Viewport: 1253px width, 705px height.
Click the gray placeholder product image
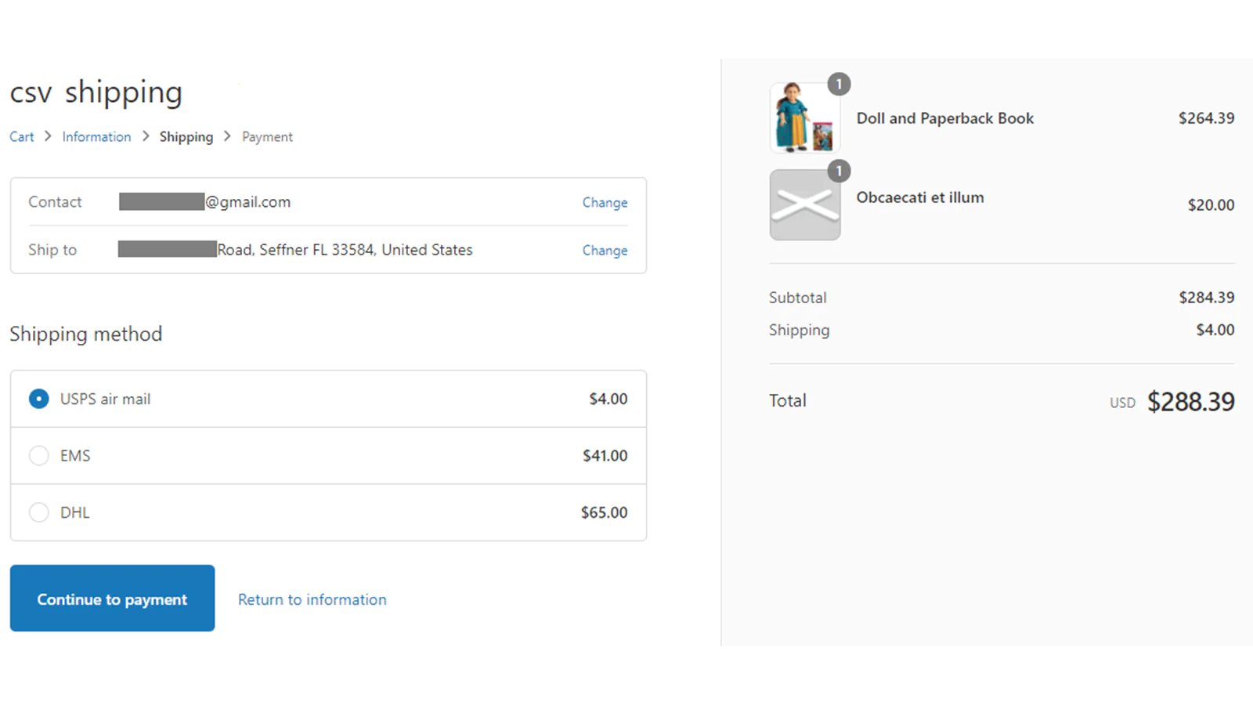pyautogui.click(x=804, y=205)
